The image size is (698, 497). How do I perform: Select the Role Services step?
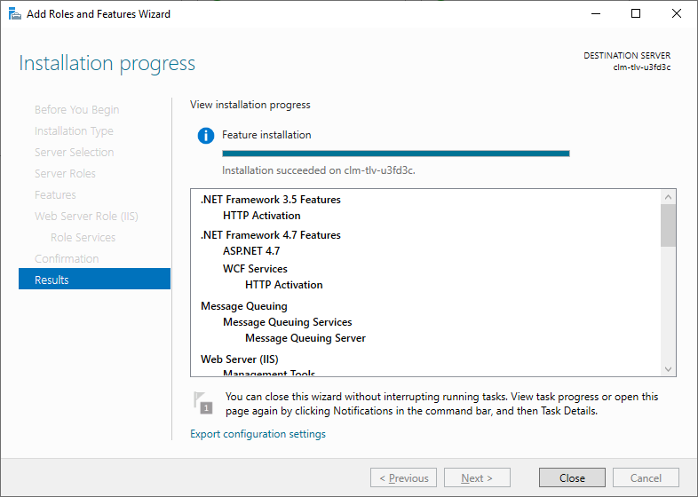[x=83, y=237]
